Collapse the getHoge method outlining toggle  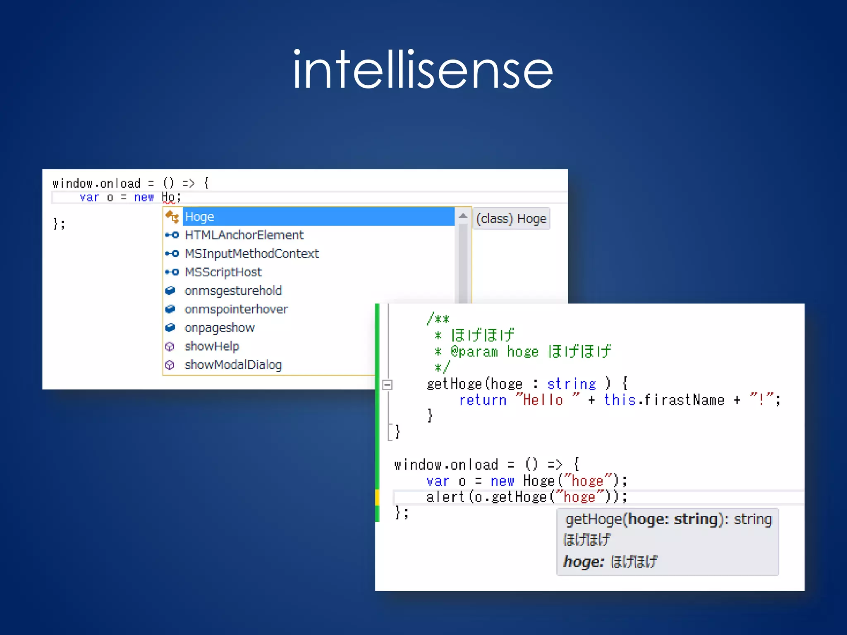point(387,385)
